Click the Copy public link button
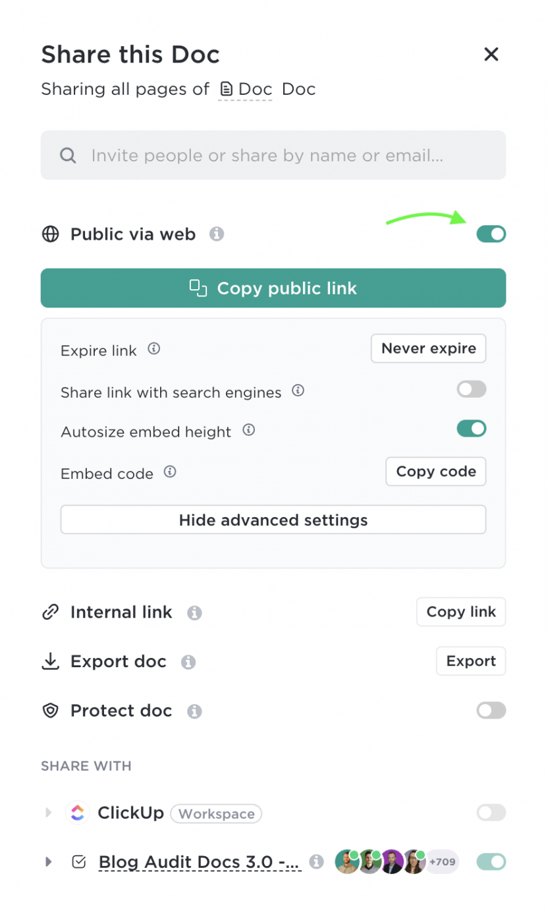Screen dimensions: 548x922 click(273, 288)
